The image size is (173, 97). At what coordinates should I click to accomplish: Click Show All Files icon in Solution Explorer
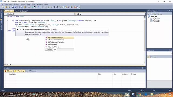pyautogui.click(x=152, y=14)
